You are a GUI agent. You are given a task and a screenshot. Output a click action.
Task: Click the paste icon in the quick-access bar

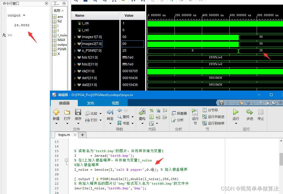click(x=241, y=103)
